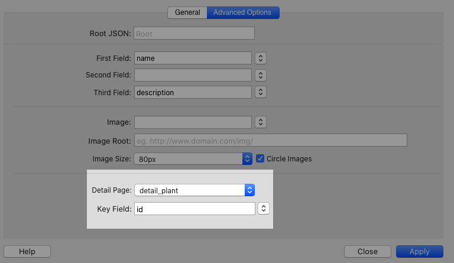
Task: Select the Advanced Options tab
Action: tap(242, 12)
